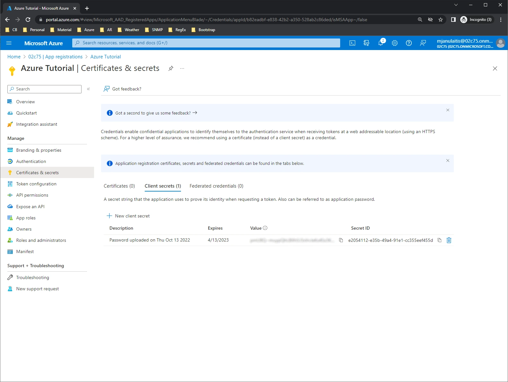Open Azure Cloud Shell icon
This screenshot has width=508, height=382.
pos(352,43)
